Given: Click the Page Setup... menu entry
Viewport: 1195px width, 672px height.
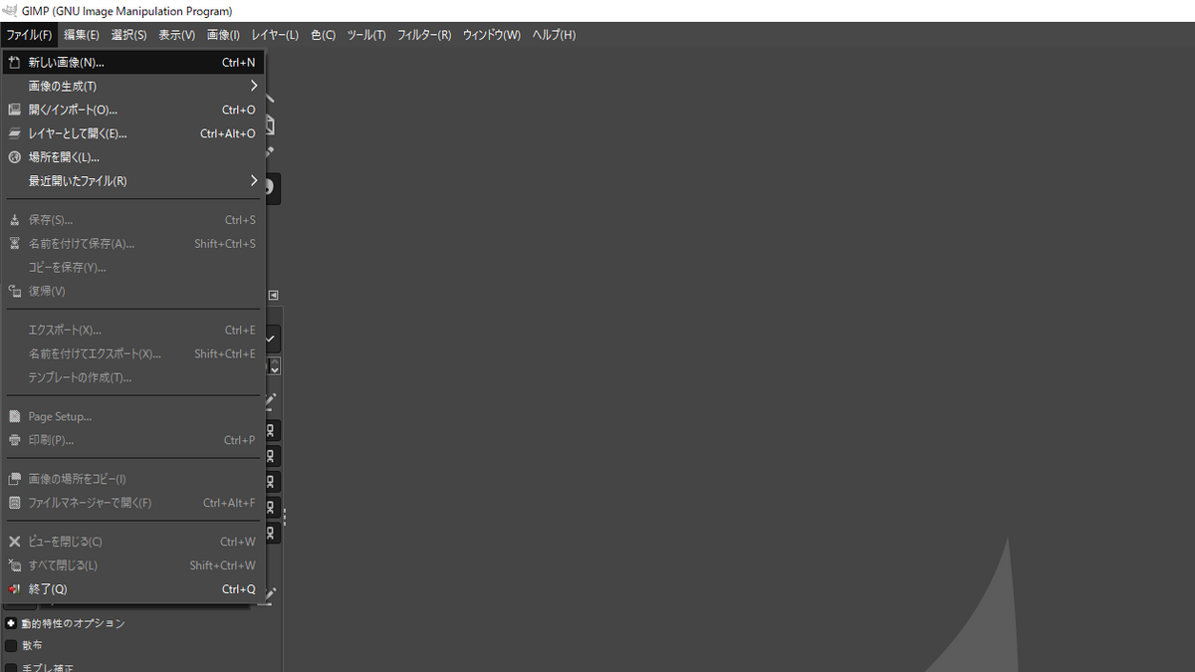Looking at the screenshot, I should [x=133, y=416].
